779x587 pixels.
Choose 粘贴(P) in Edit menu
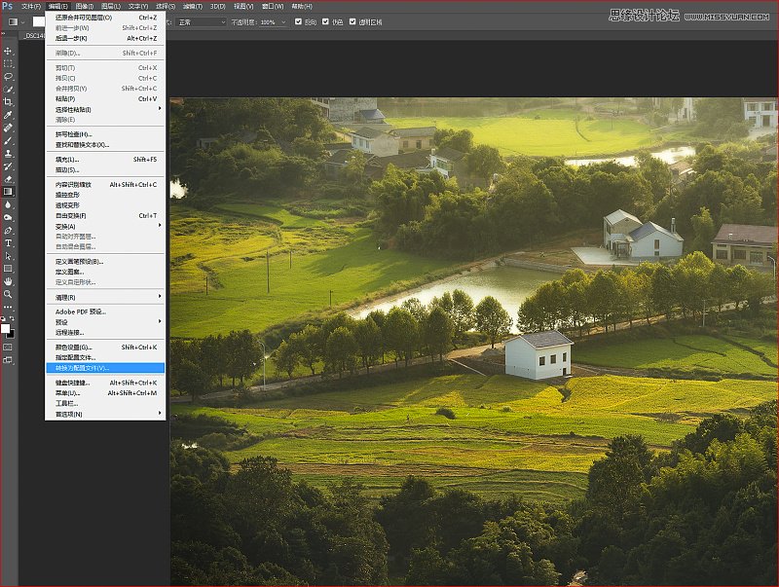(x=105, y=99)
